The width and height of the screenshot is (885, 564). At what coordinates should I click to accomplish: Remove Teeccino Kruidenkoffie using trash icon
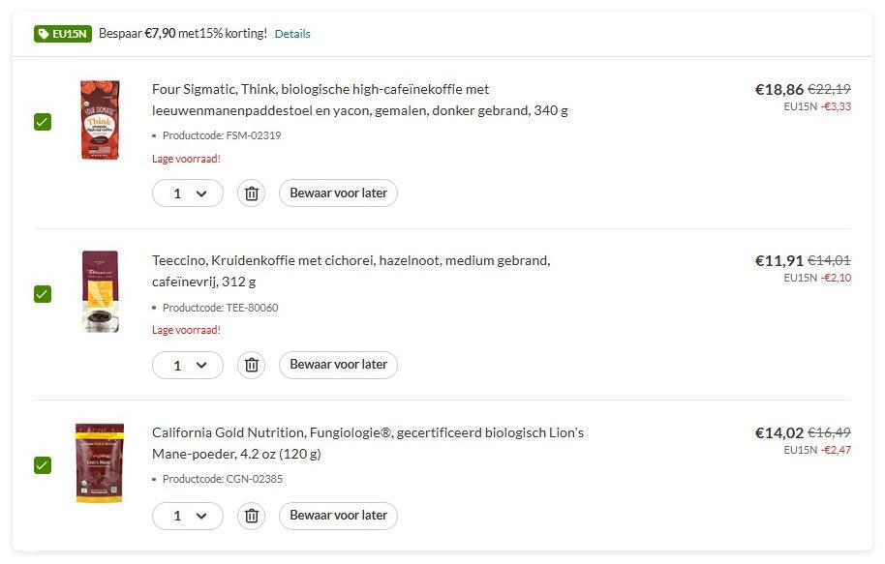[x=252, y=365]
